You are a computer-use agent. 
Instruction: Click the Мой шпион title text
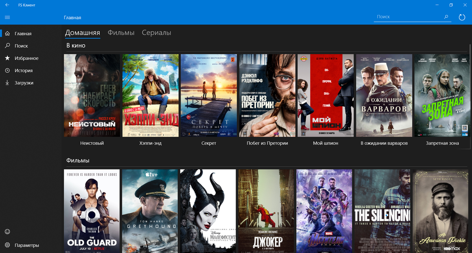click(326, 143)
